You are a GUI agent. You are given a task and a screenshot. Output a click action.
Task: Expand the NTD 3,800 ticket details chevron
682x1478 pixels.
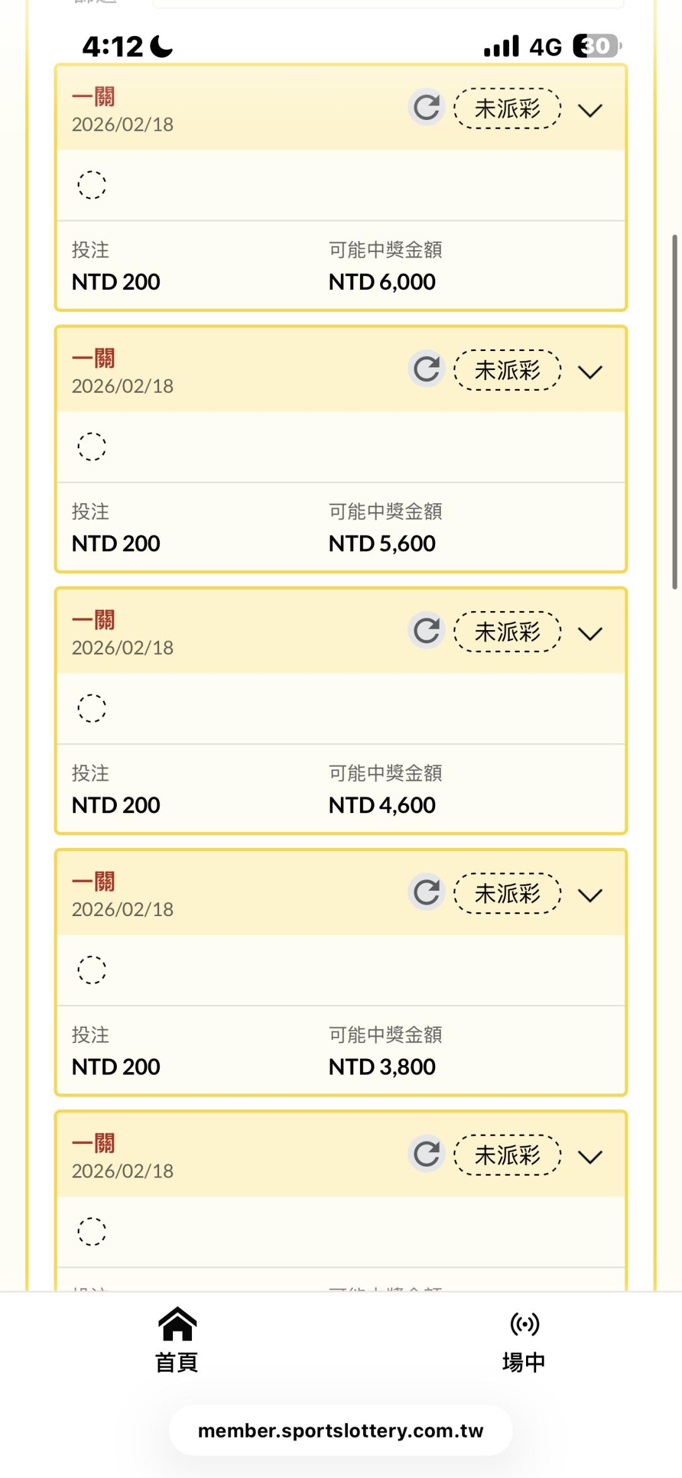click(x=590, y=895)
